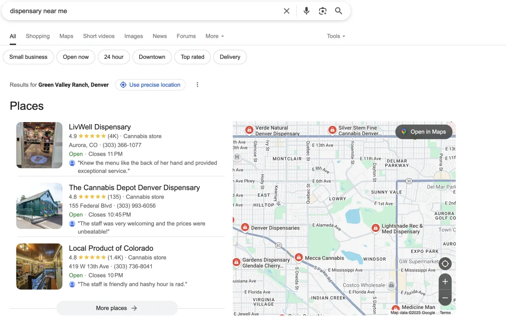Screen dimensions: 506x330
Task: Click the map Terms link
Action: [x=445, y=313]
